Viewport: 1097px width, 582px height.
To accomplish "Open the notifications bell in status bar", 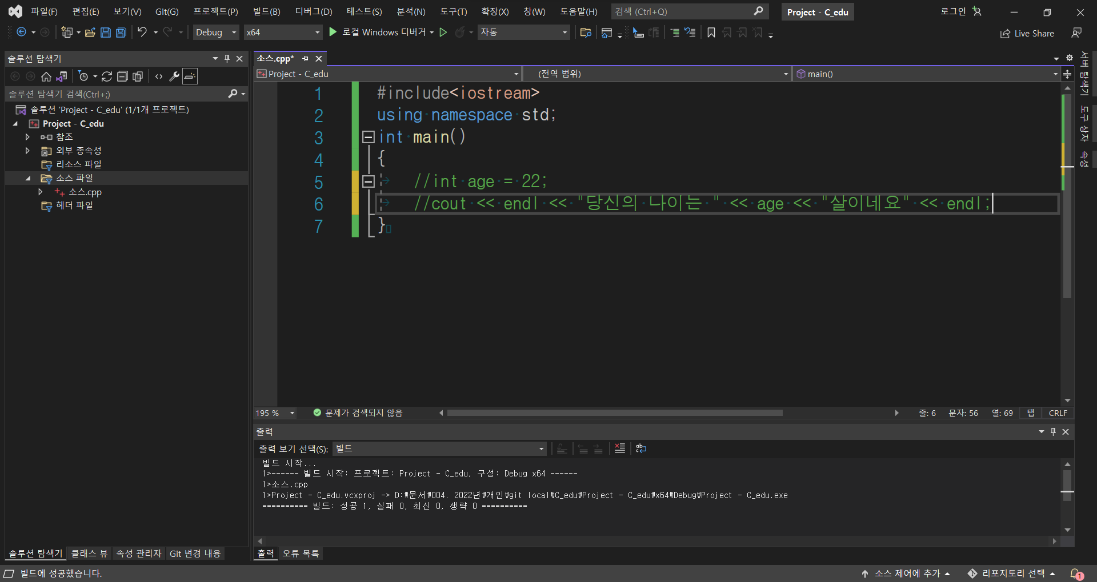I will click(1076, 573).
